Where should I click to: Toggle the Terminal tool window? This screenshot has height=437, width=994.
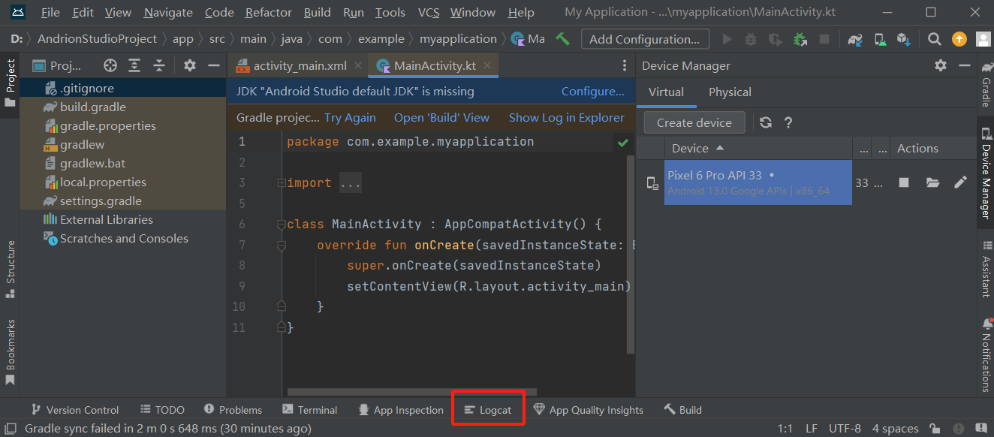pyautogui.click(x=309, y=409)
